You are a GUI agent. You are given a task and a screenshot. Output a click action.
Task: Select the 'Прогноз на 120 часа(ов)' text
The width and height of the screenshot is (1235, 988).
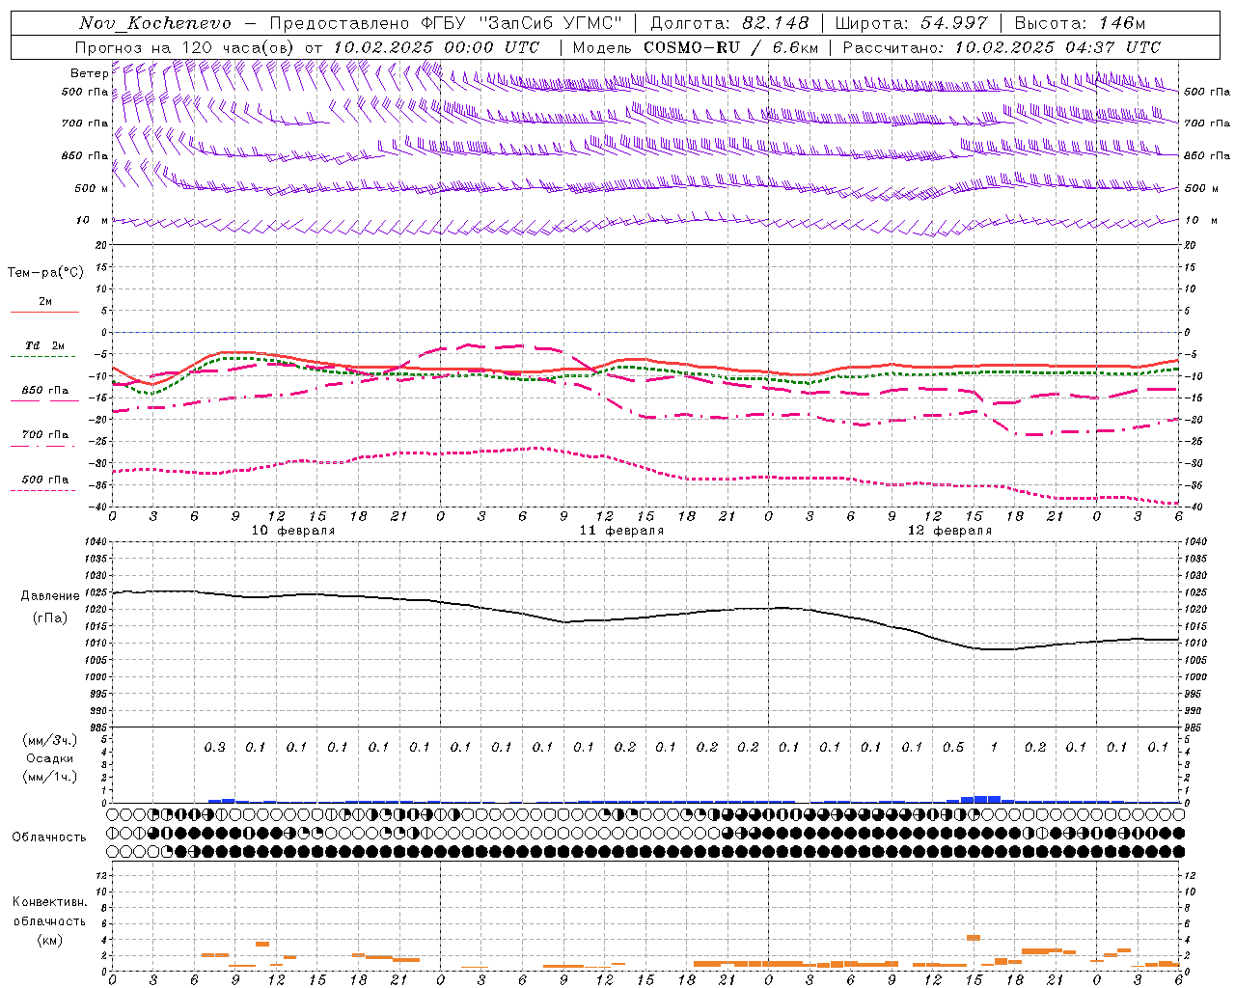(186, 47)
